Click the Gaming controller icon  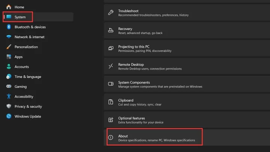tap(9, 86)
